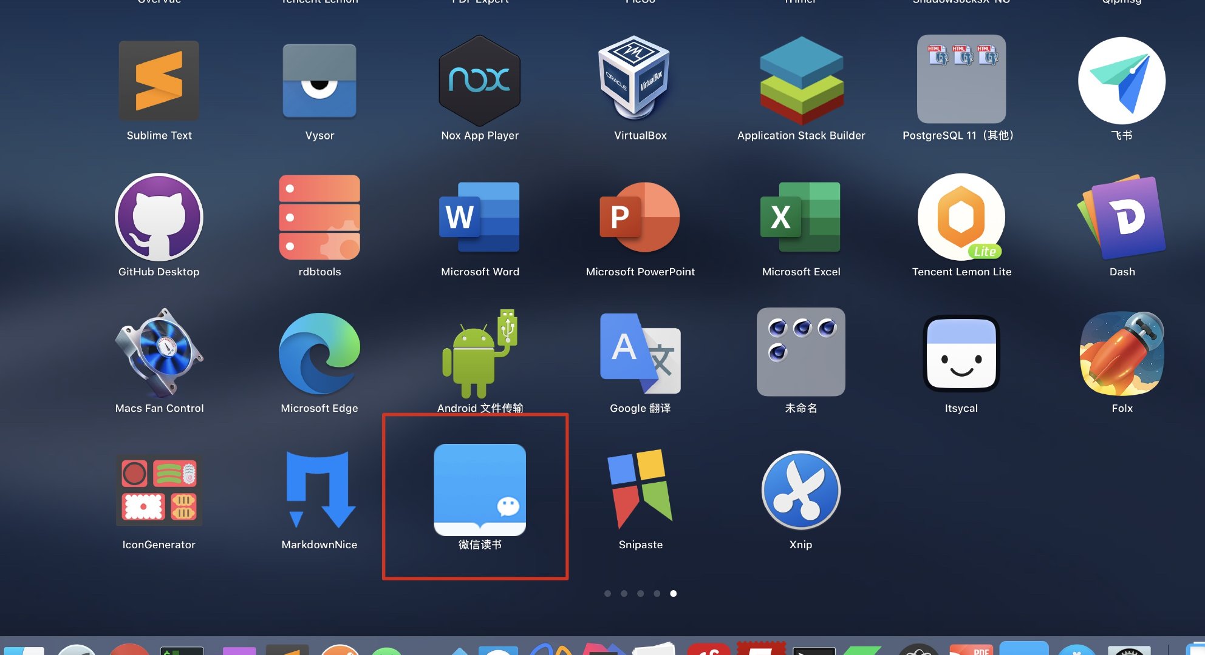Launch VirtualBox application
Image resolution: width=1205 pixels, height=655 pixels.
[640, 80]
